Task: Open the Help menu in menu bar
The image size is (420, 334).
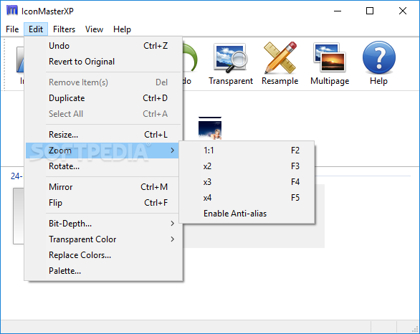Action: [122, 29]
